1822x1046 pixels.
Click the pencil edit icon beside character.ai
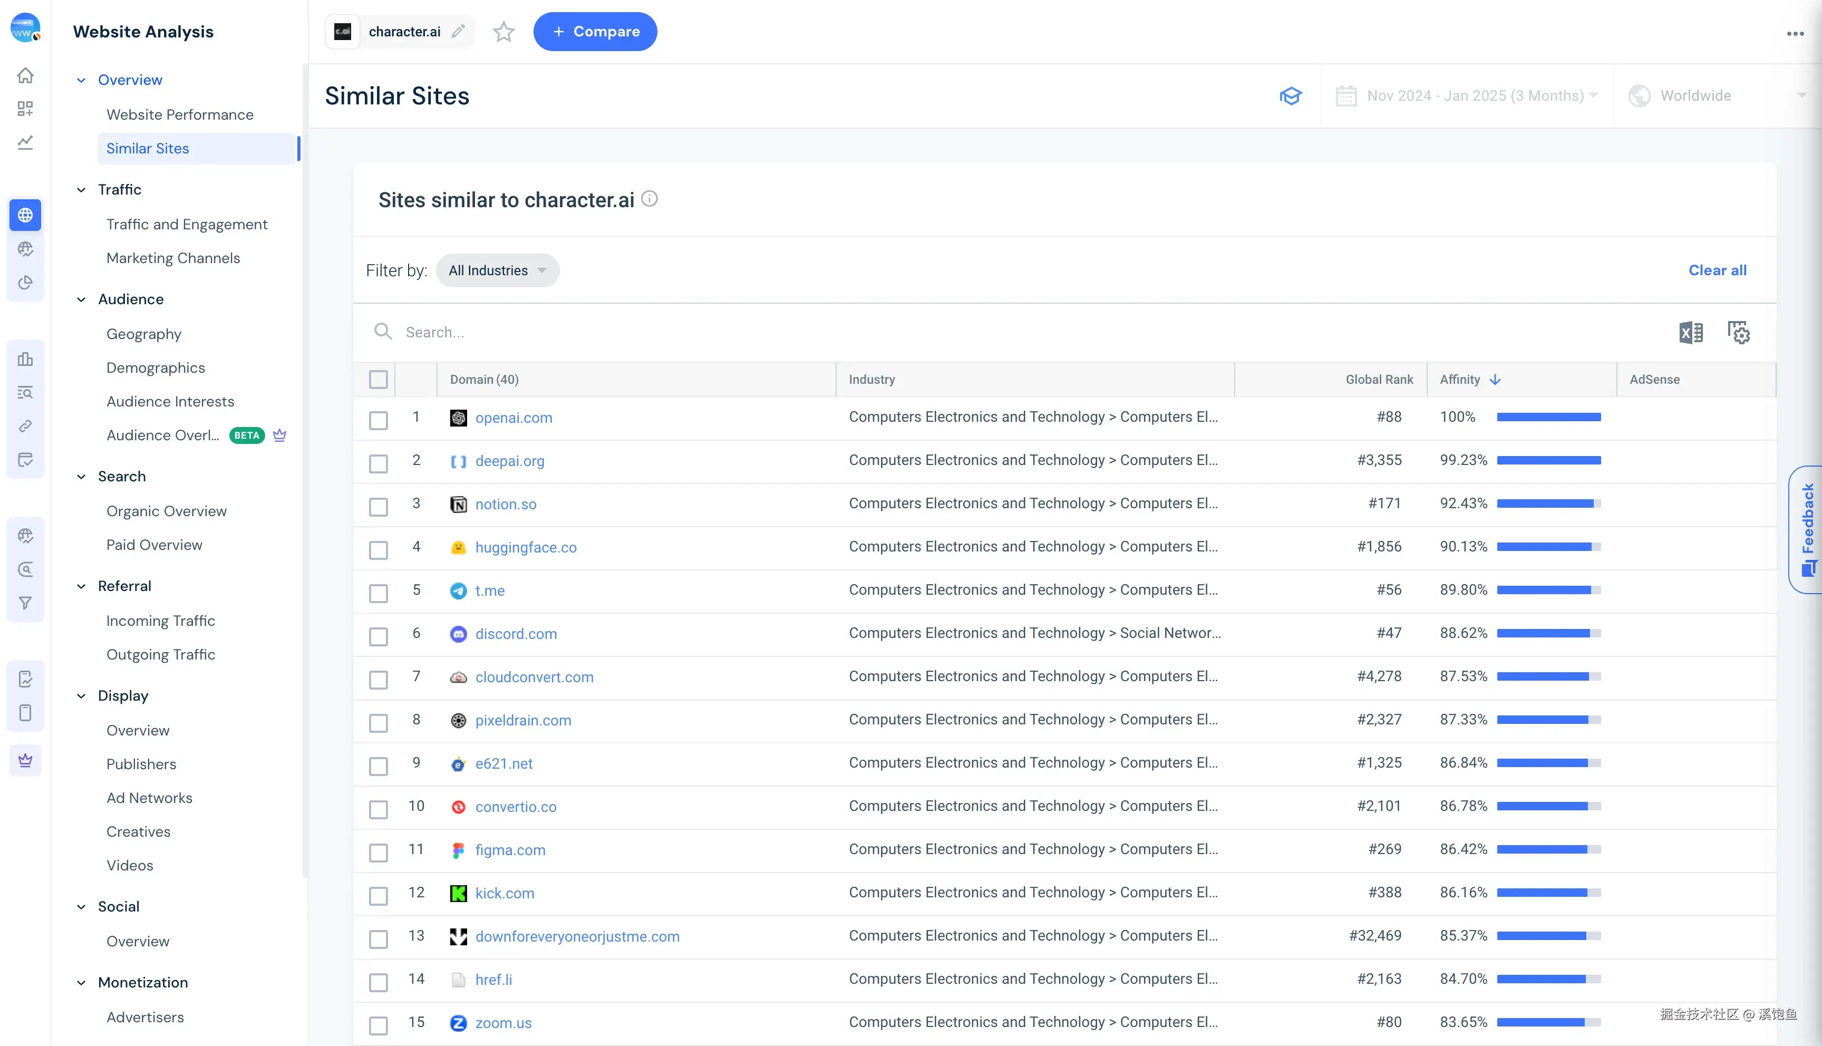pyautogui.click(x=458, y=32)
